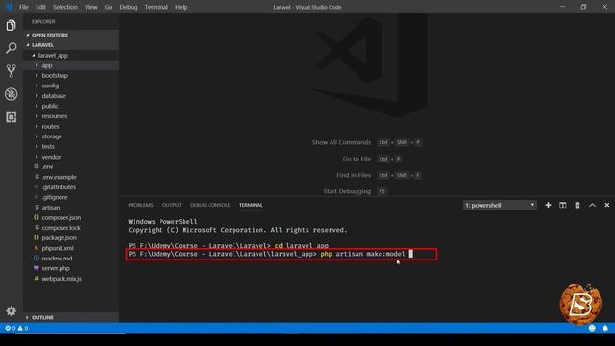Expand the bootstrap folder

pos(71,75)
